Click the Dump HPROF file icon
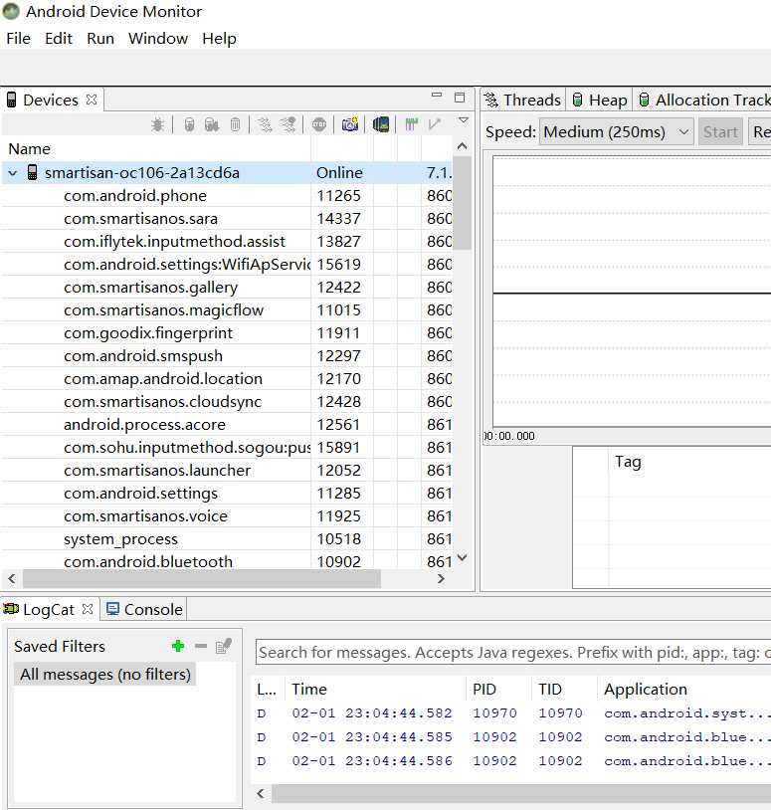 (212, 124)
